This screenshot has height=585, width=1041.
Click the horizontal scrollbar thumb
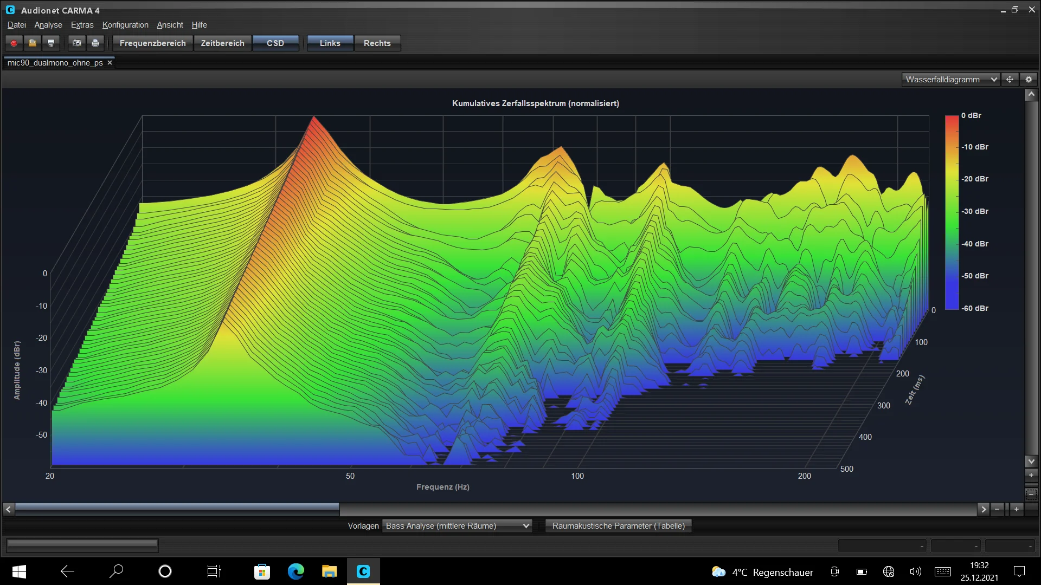(x=177, y=509)
